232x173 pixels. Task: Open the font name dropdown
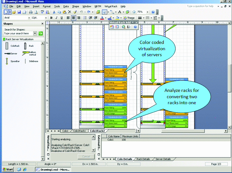coord(29,18)
